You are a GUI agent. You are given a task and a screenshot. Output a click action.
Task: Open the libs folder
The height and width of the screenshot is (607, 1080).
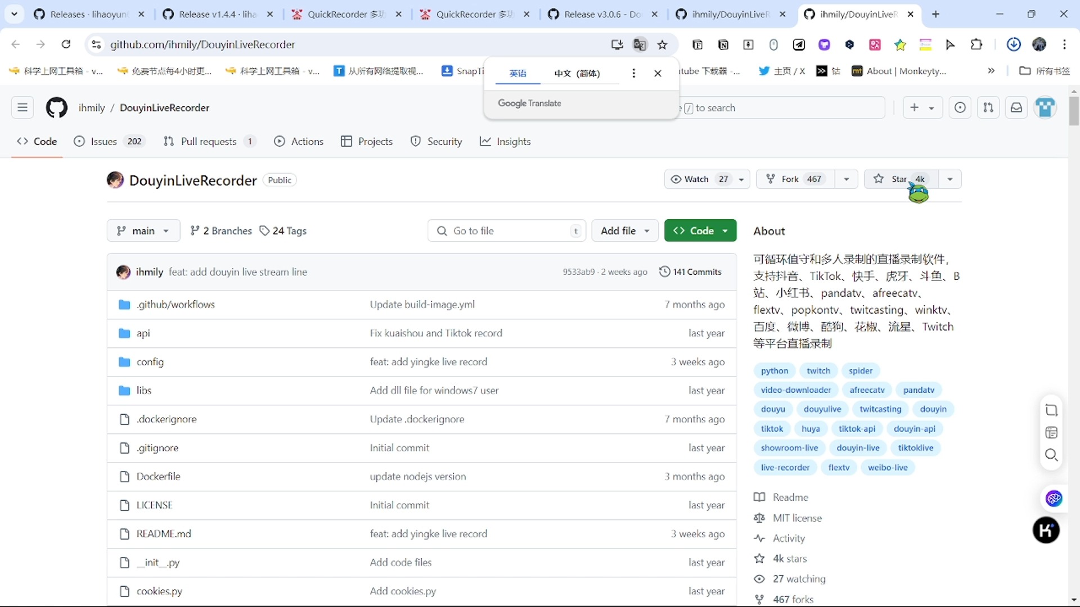[x=144, y=391]
